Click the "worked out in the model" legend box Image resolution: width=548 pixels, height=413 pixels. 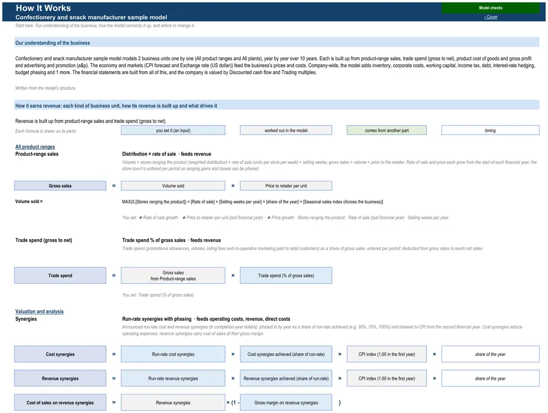[x=286, y=131]
